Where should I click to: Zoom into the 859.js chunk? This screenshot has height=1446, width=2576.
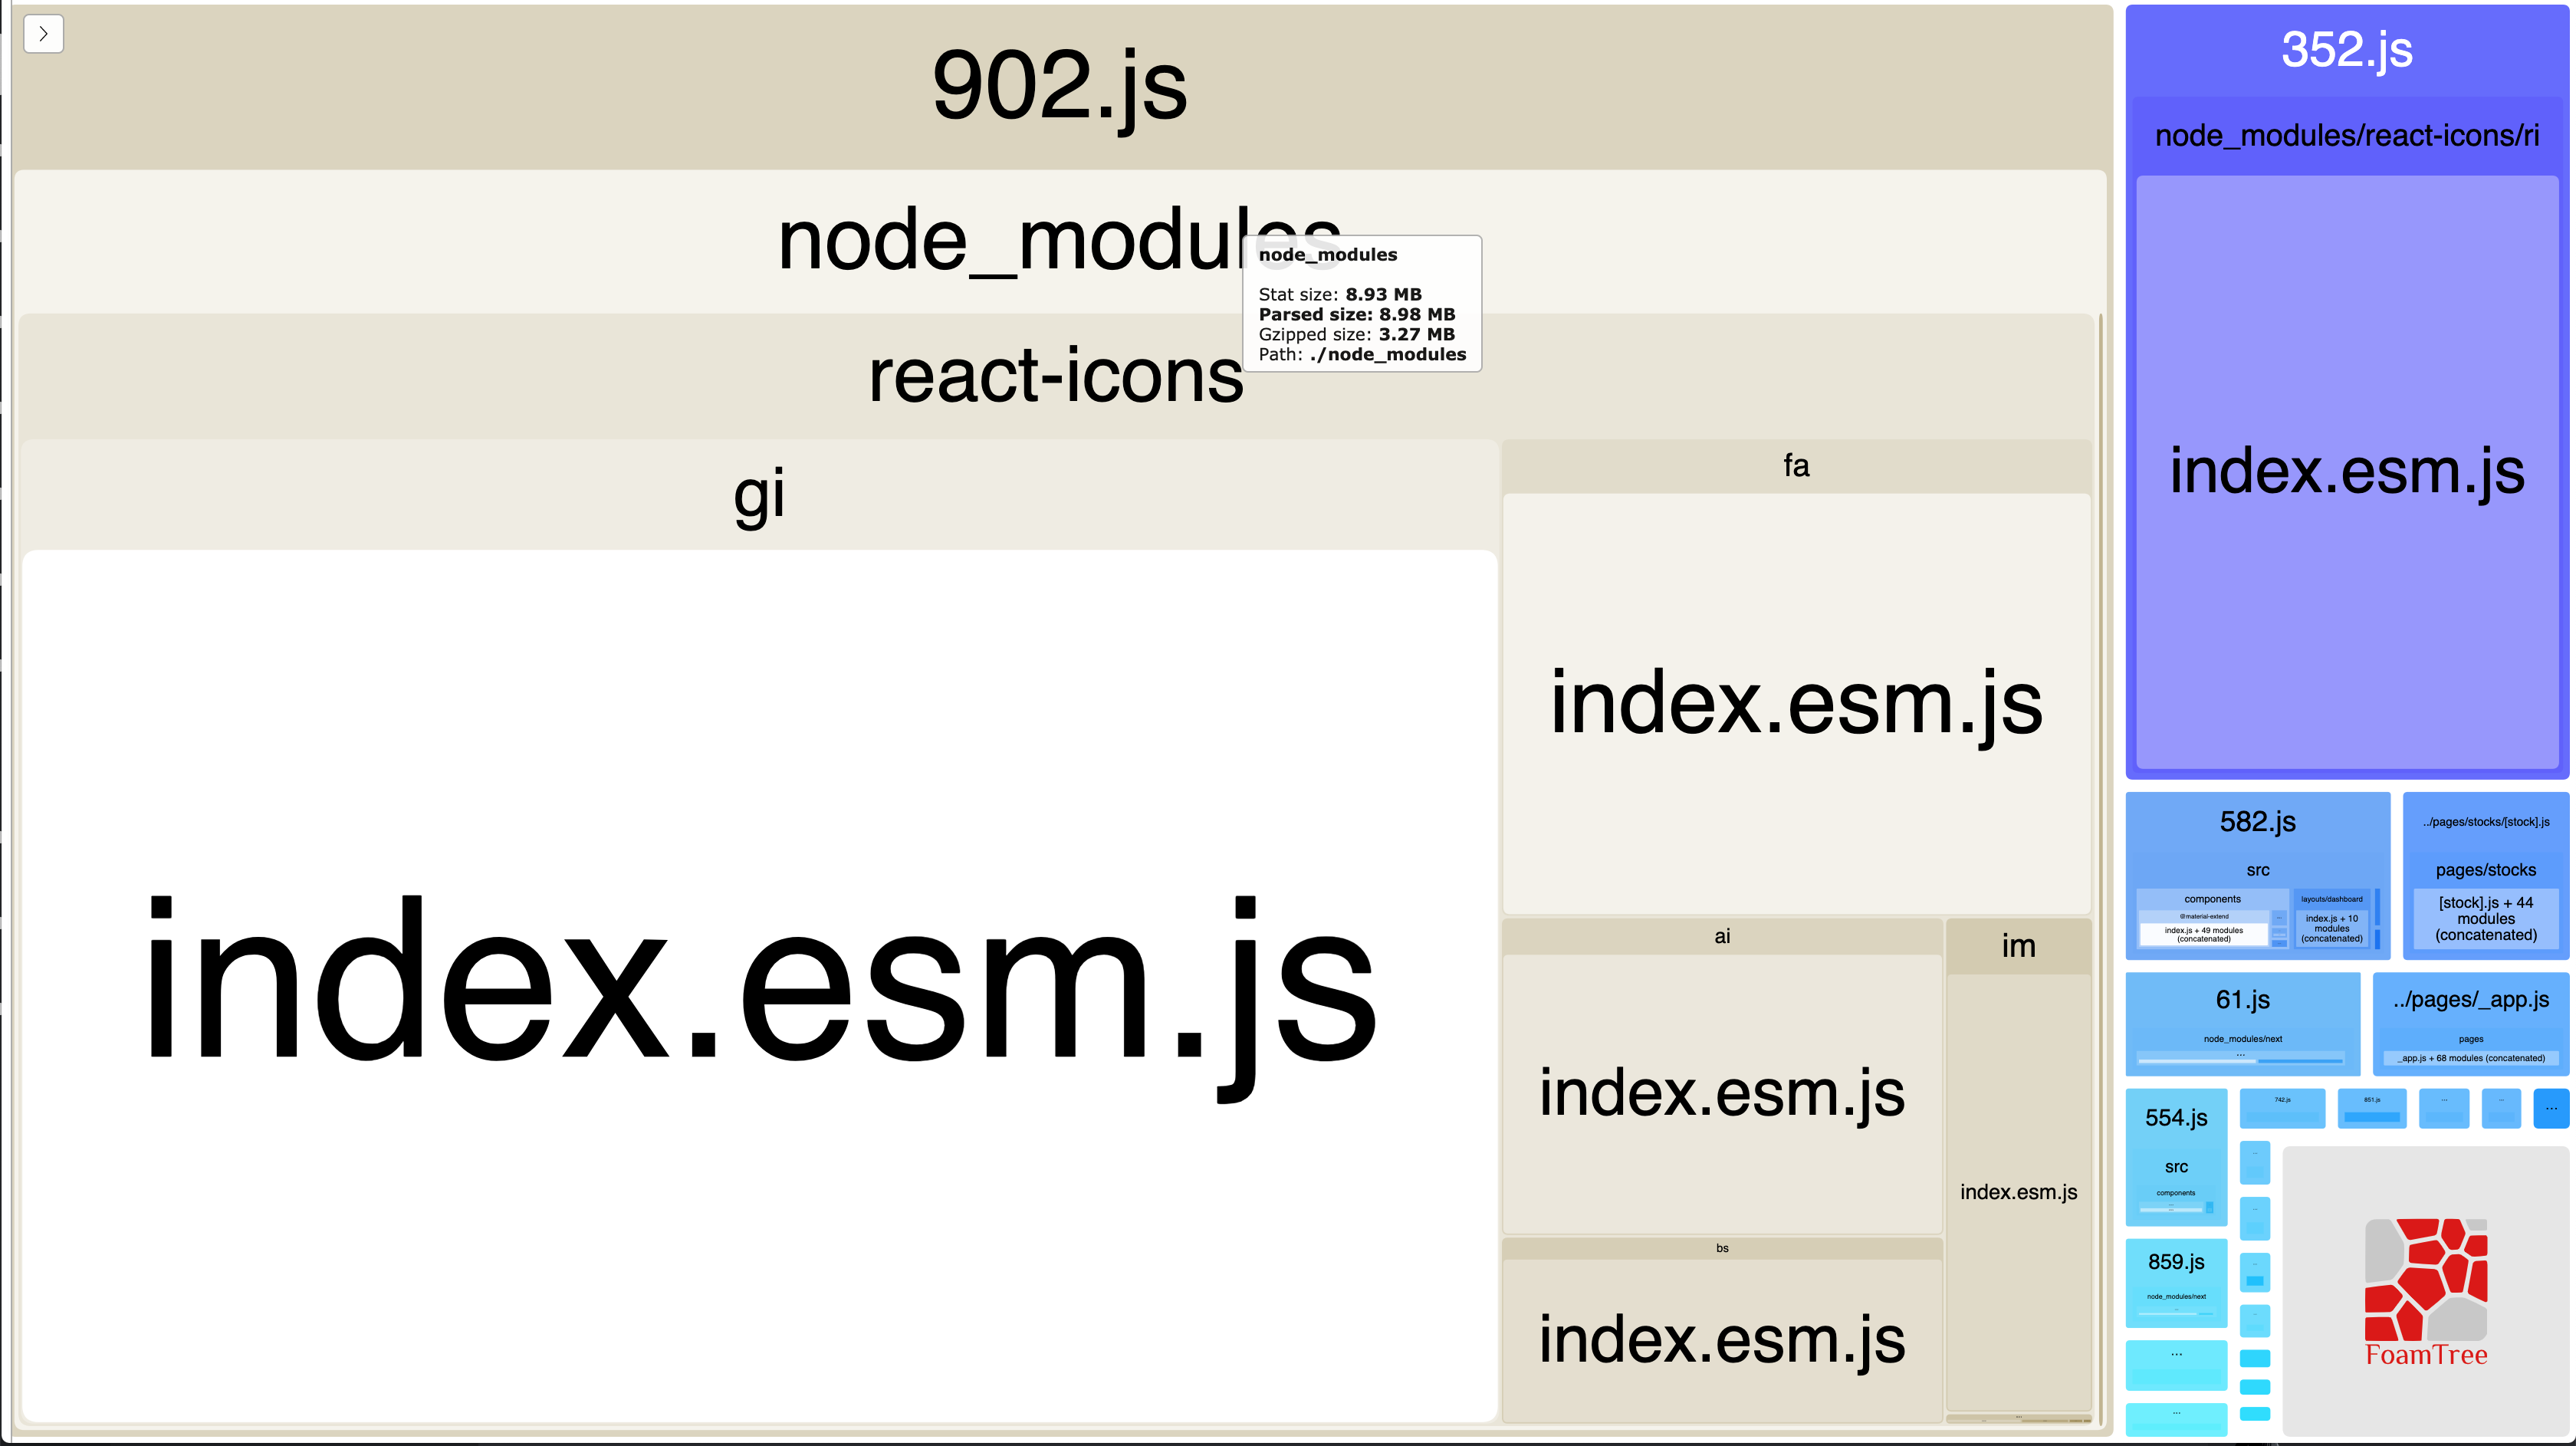2177,1262
